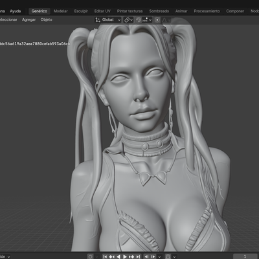
Task: Toggle proportional editing circle icon
Action: tap(157, 20)
